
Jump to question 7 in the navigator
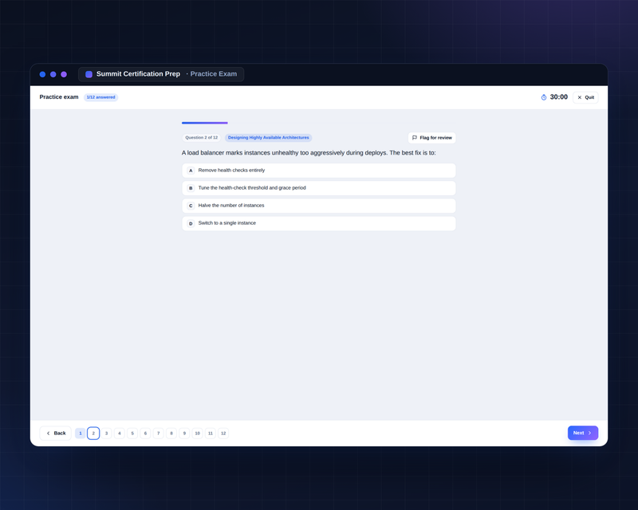click(x=158, y=433)
